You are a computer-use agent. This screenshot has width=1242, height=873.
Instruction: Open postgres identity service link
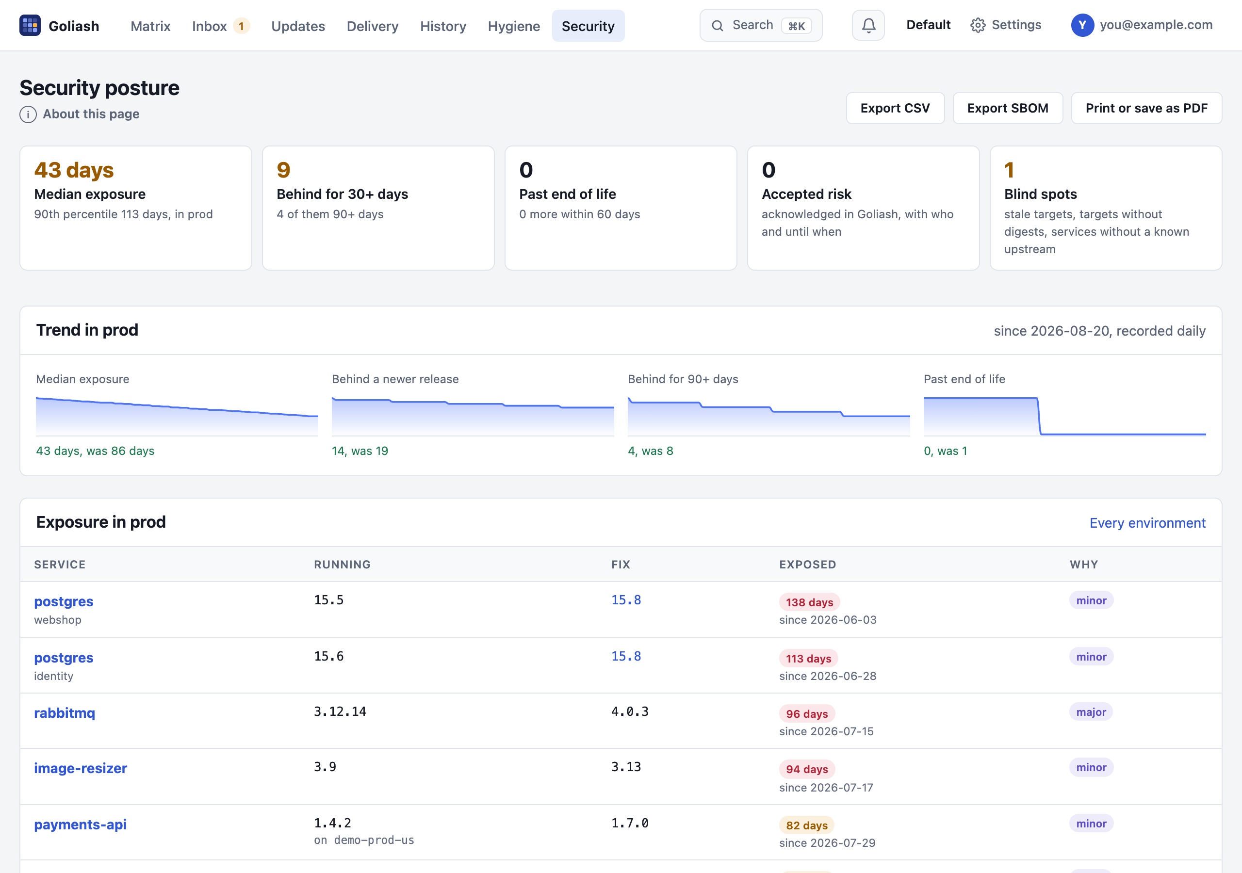pos(64,658)
